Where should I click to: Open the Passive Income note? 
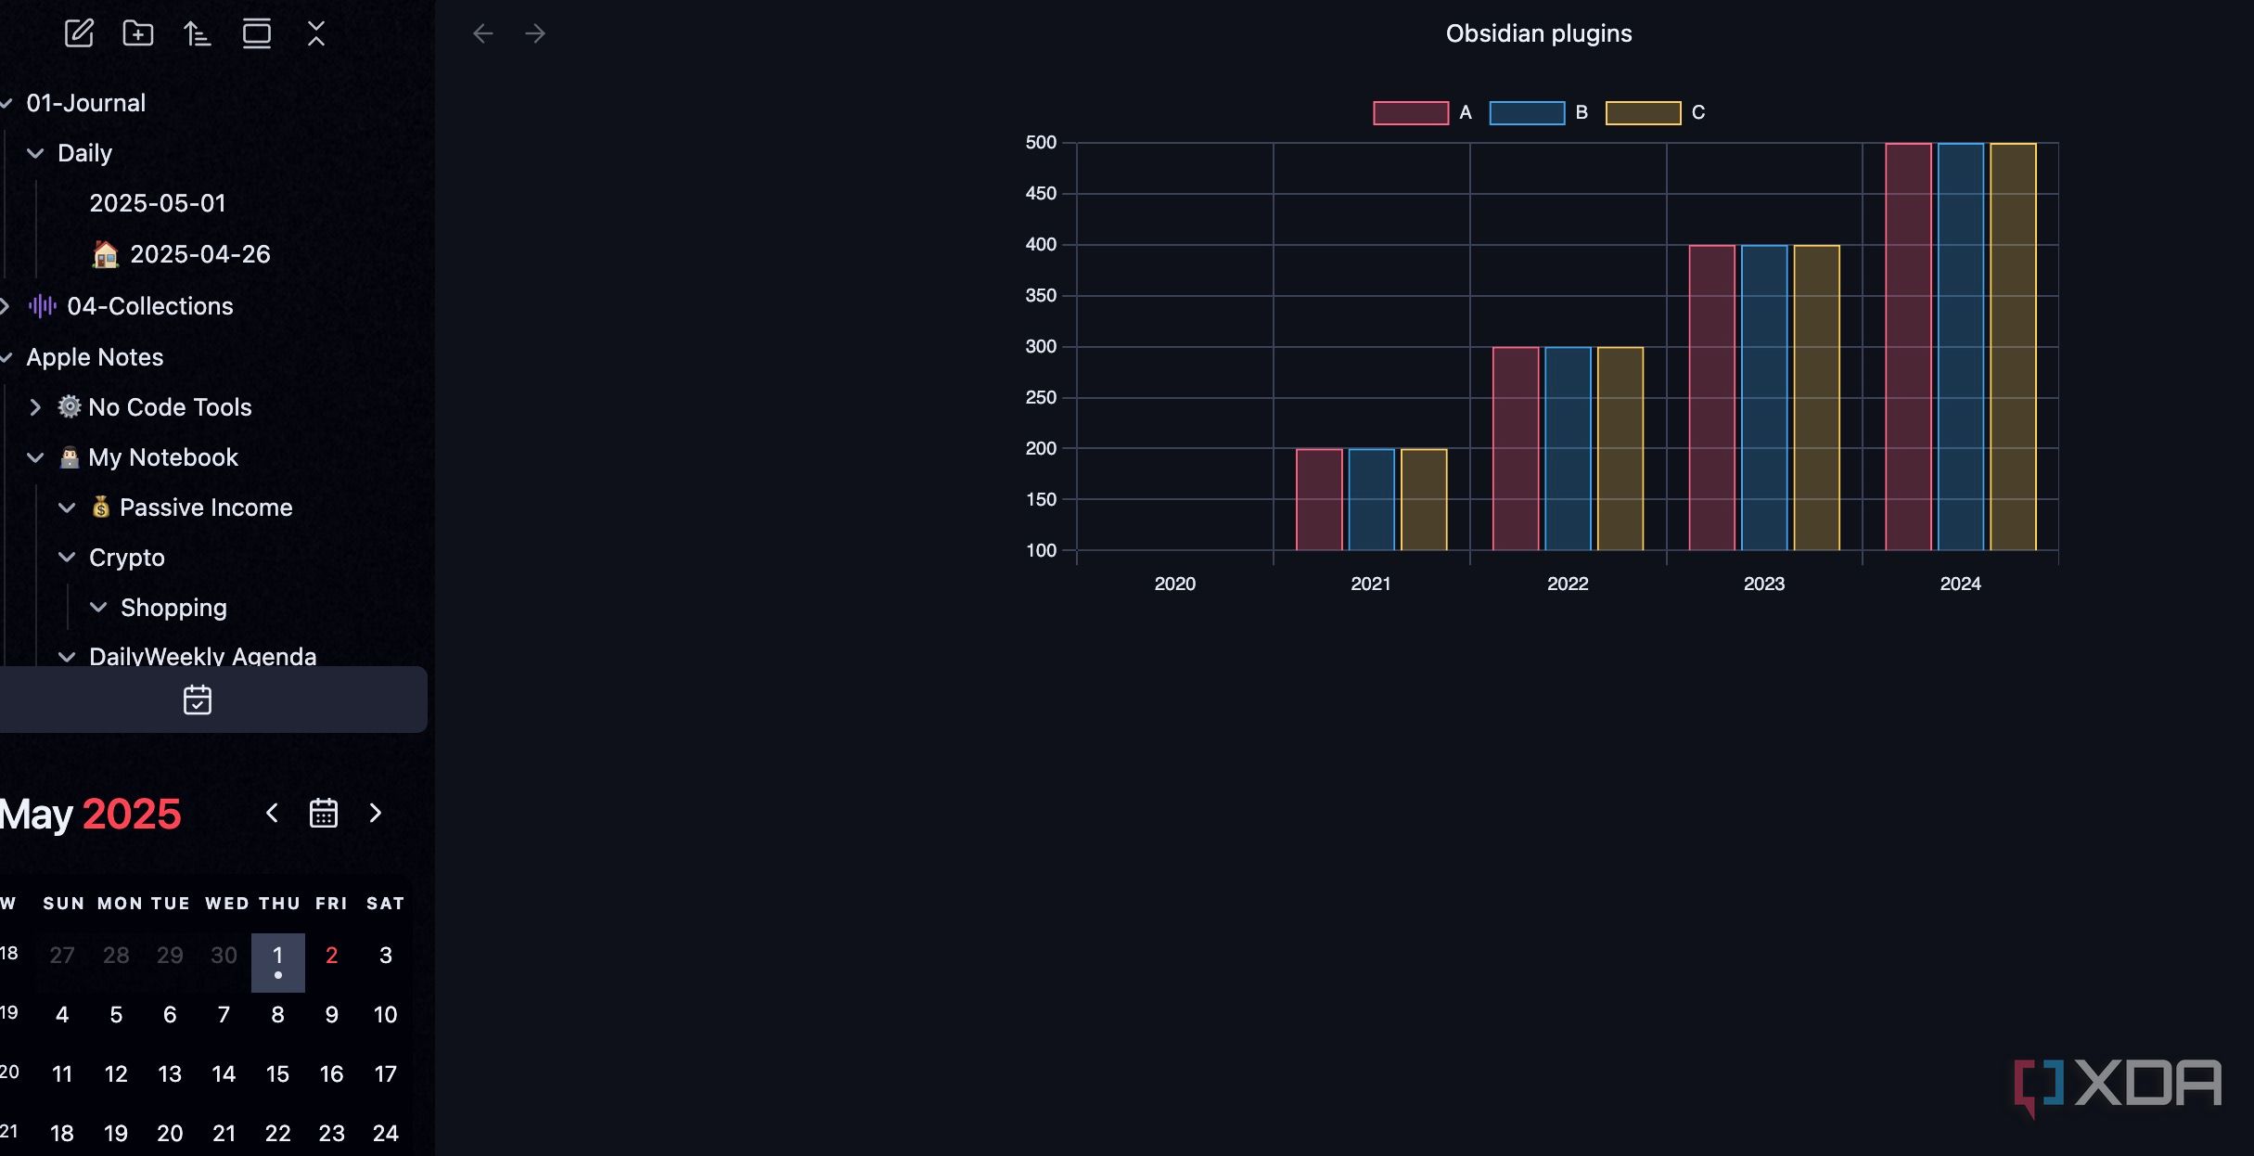pos(206,507)
